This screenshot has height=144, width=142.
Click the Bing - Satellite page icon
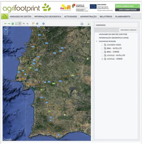tap(105, 48)
